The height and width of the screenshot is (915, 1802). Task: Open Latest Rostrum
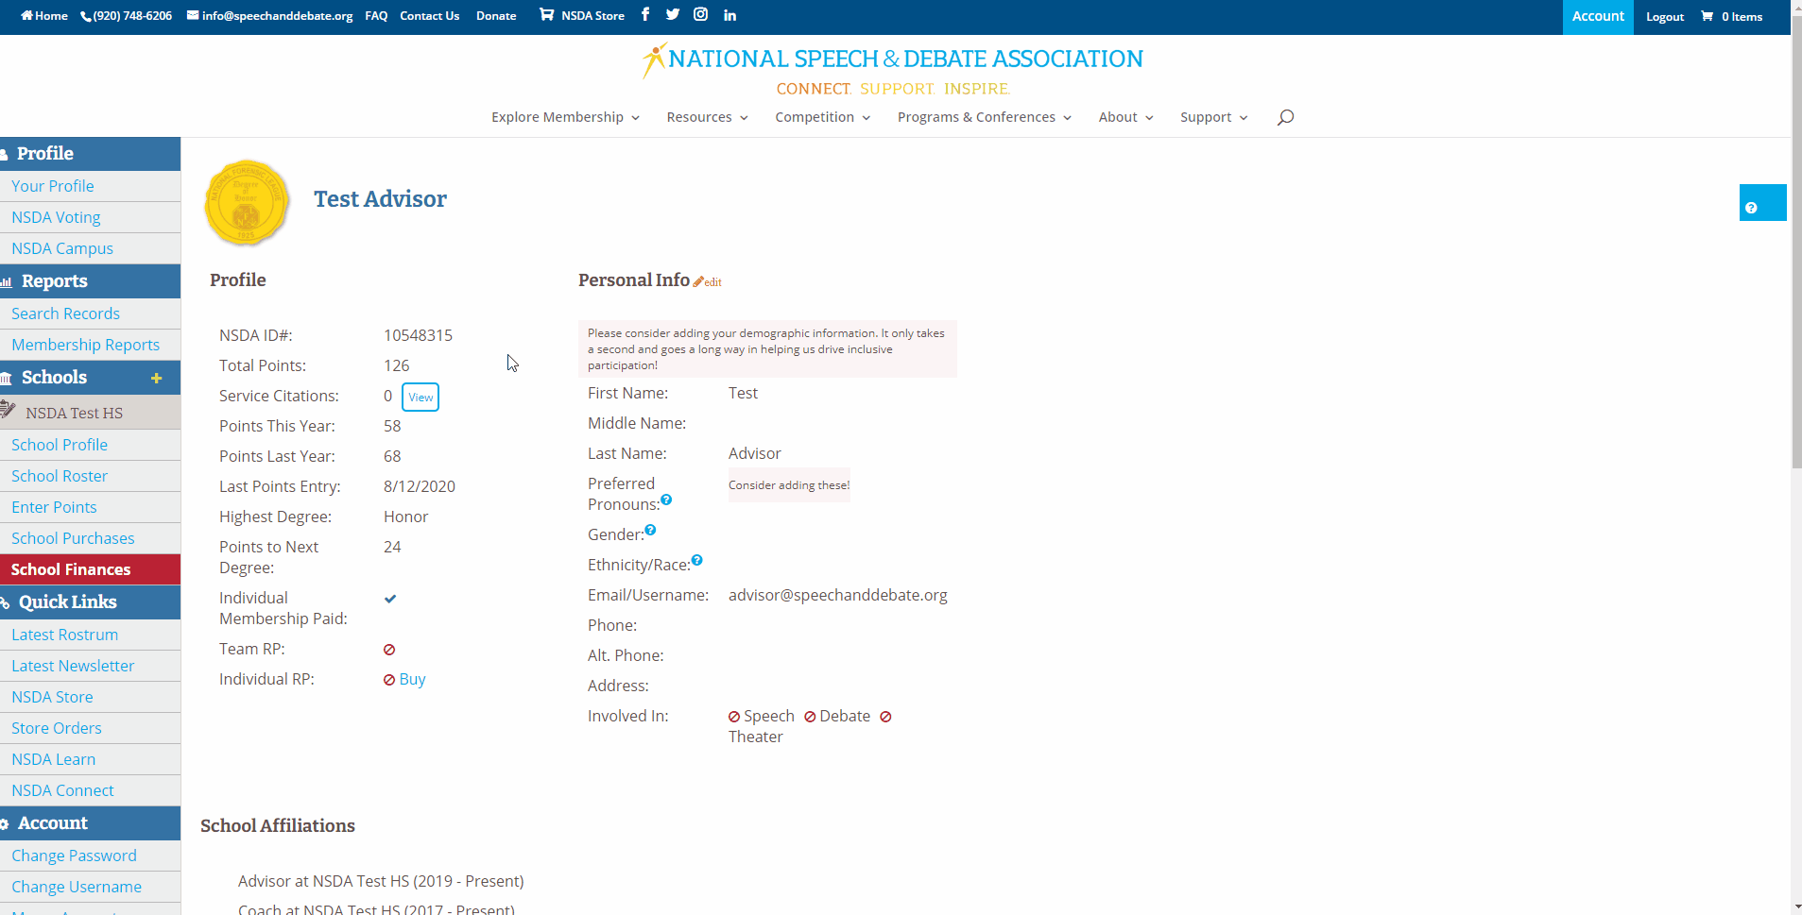click(x=90, y=635)
